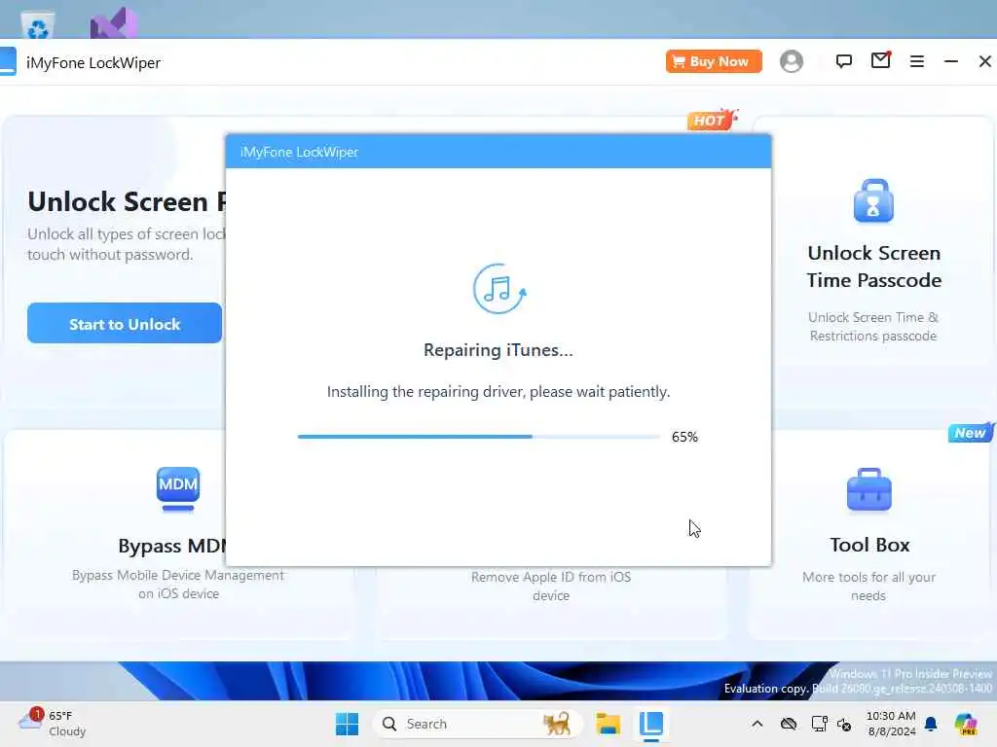Select the Unlock Screen Time Passcode lock icon
This screenshot has width=997, height=747.
(x=873, y=200)
